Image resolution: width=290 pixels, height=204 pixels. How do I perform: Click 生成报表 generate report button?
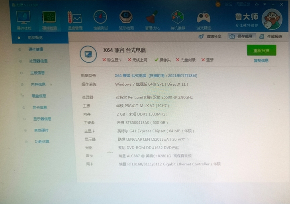click(x=271, y=36)
